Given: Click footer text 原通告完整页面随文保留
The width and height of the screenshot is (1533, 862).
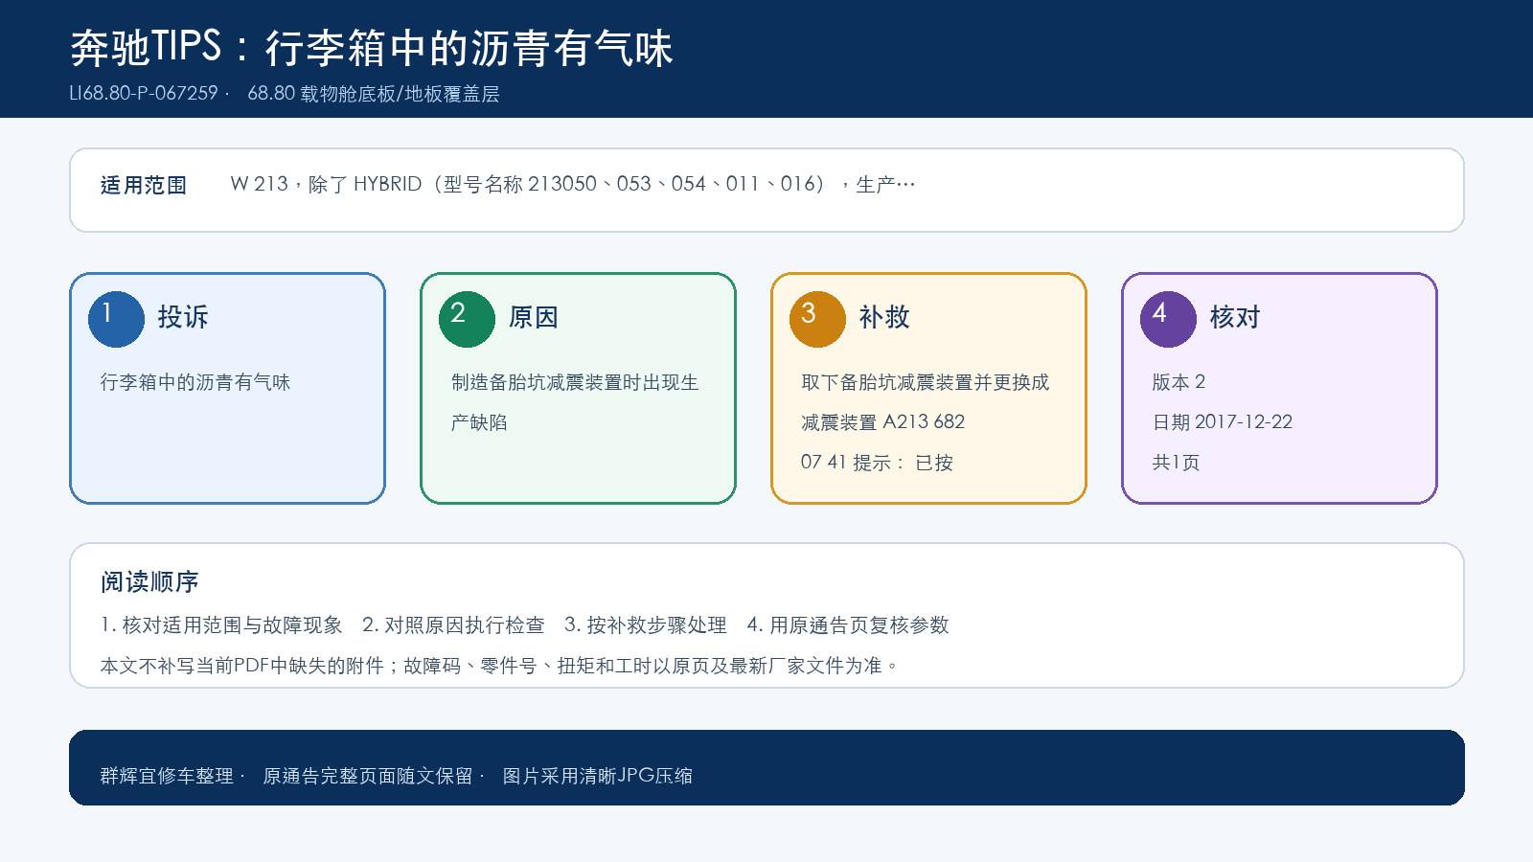Looking at the screenshot, I should pos(368,776).
